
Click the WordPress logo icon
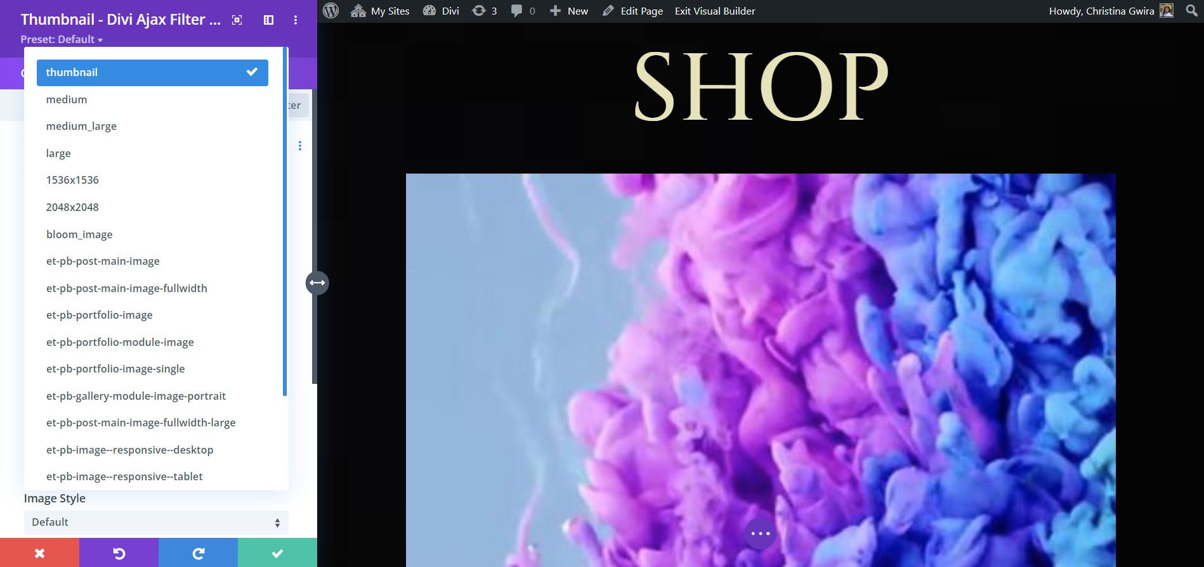[x=331, y=11]
